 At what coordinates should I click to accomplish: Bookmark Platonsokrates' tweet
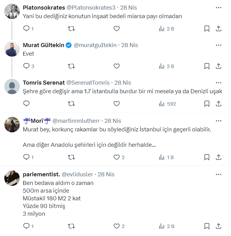(207, 29)
